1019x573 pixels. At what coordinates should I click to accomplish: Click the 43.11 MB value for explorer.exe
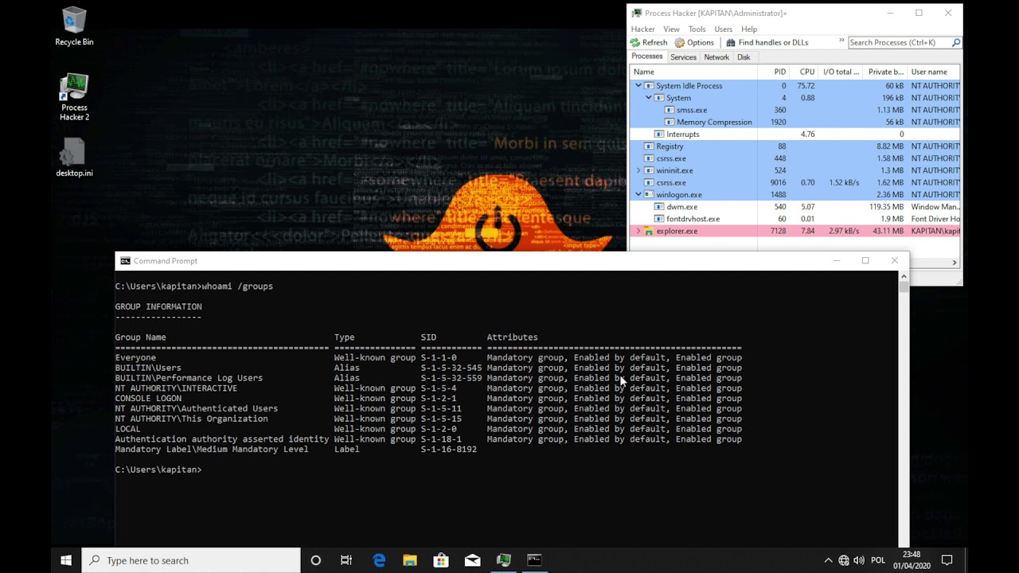pos(887,231)
